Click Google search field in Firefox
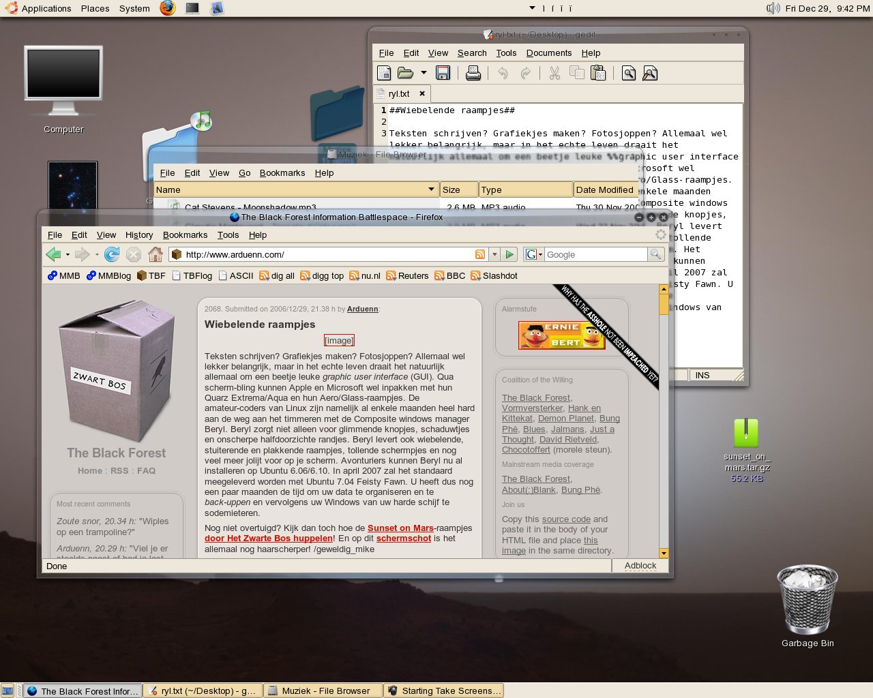873x698 pixels. pyautogui.click(x=595, y=254)
